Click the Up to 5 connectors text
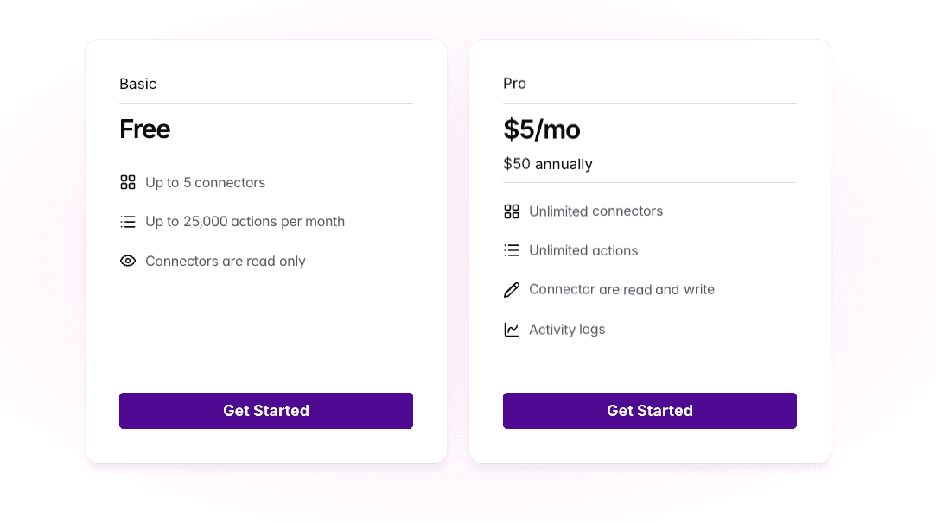This screenshot has height=523, width=936. pos(205,183)
